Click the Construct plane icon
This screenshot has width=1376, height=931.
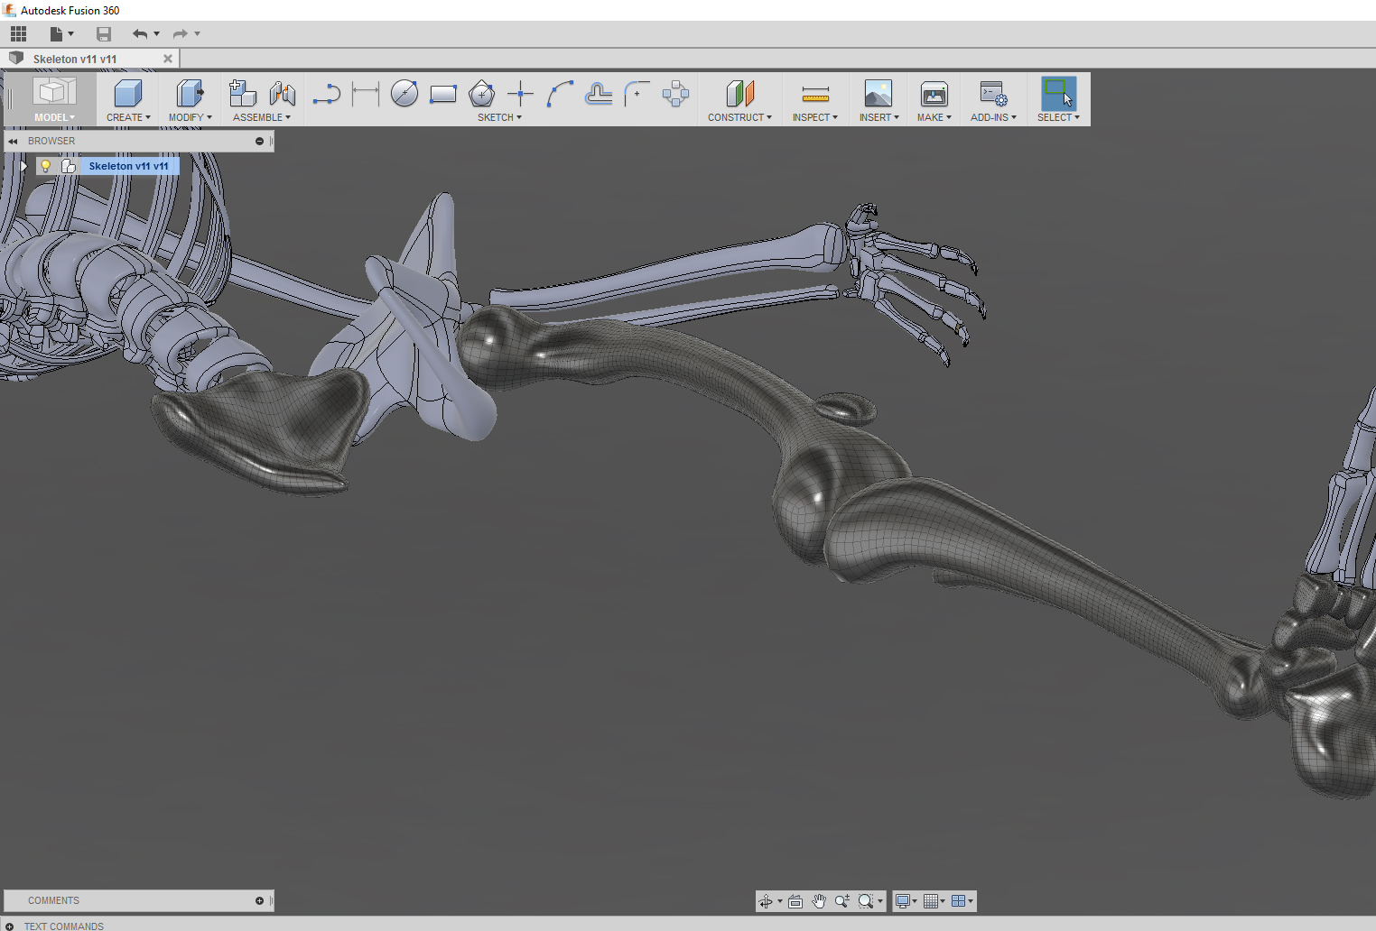(740, 93)
